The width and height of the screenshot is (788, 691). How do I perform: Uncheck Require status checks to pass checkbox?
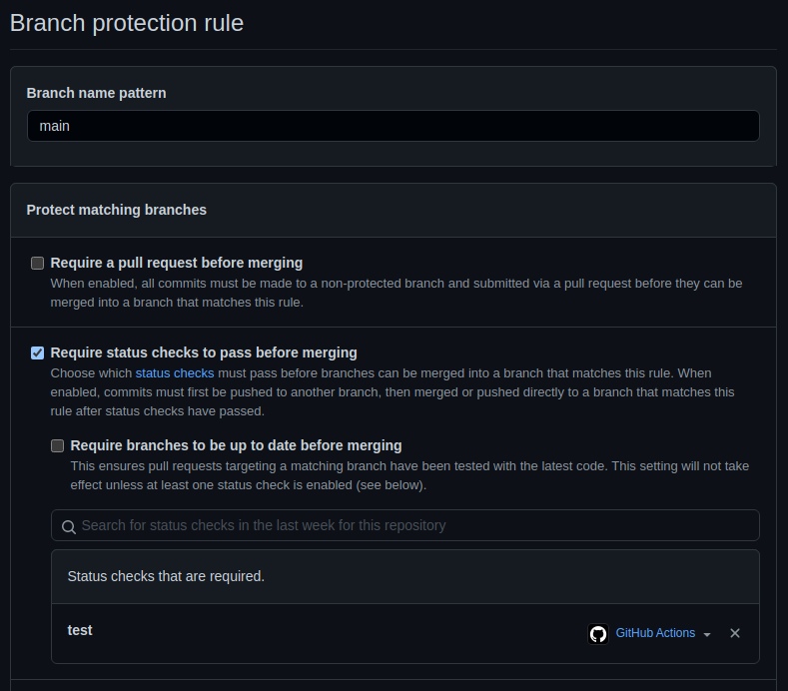[x=37, y=352]
